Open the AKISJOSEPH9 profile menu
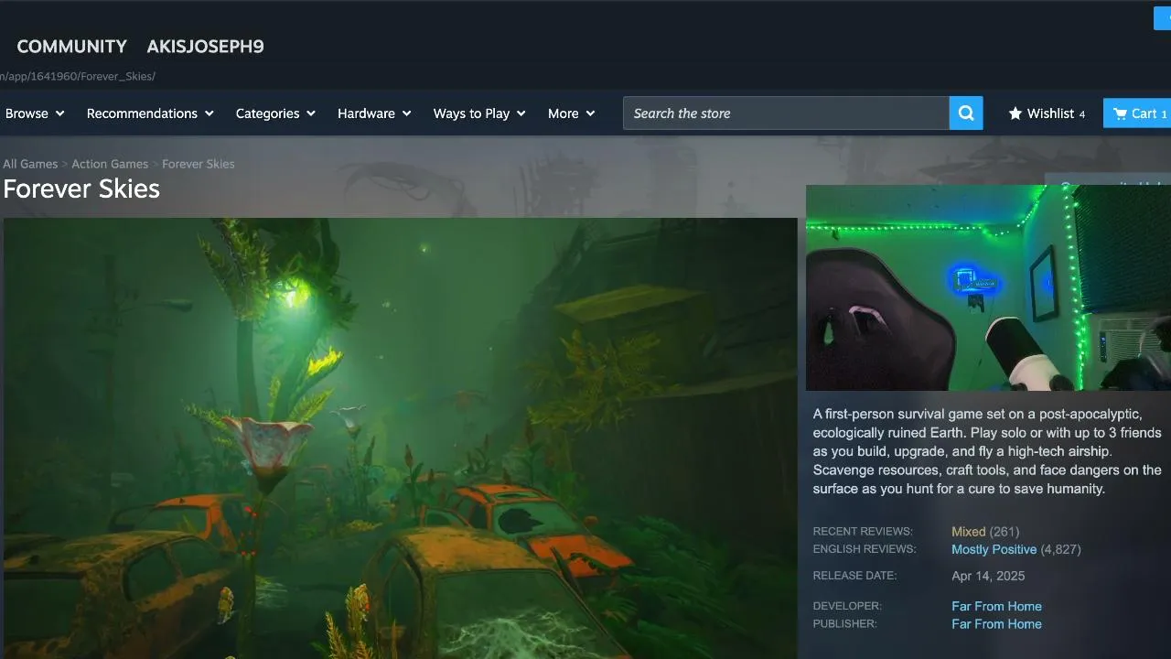The height and width of the screenshot is (659, 1171). (206, 47)
